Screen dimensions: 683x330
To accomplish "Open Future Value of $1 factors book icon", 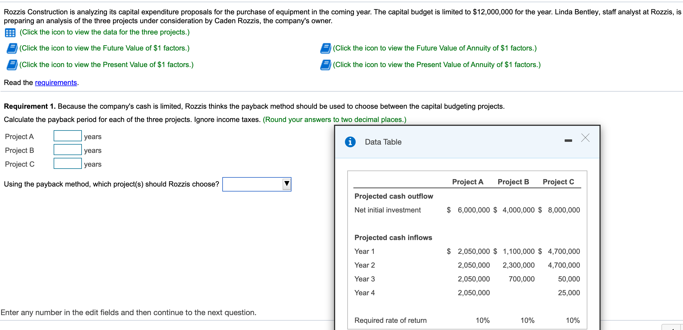I will point(12,49).
